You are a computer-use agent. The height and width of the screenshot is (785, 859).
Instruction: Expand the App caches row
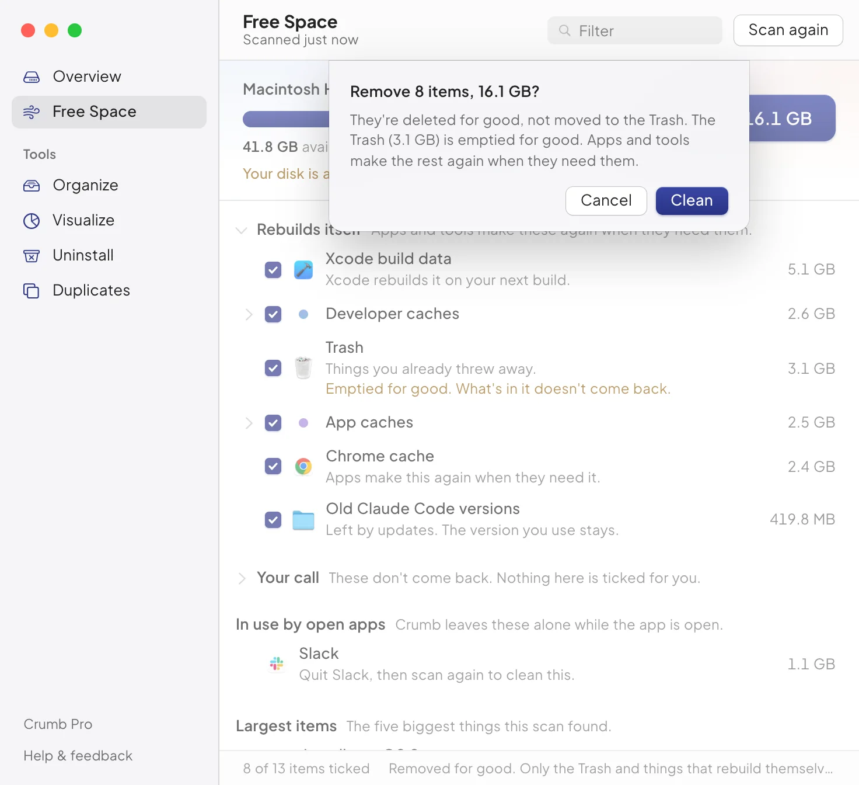[249, 423]
